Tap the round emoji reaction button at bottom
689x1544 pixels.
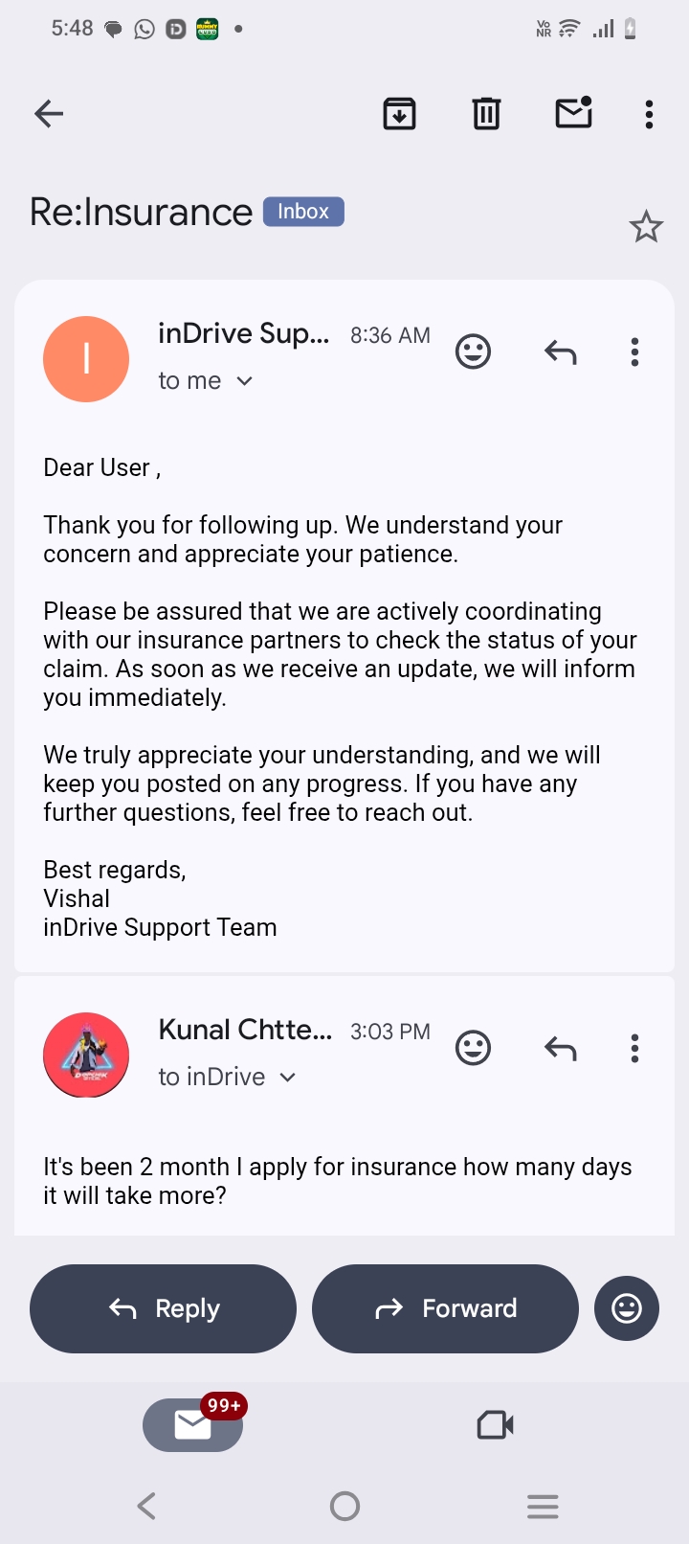627,1308
